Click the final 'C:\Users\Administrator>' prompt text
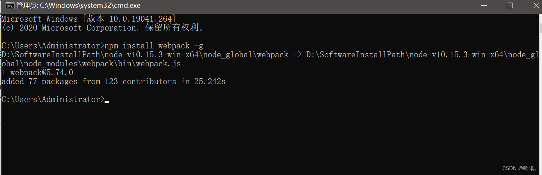 [53, 99]
